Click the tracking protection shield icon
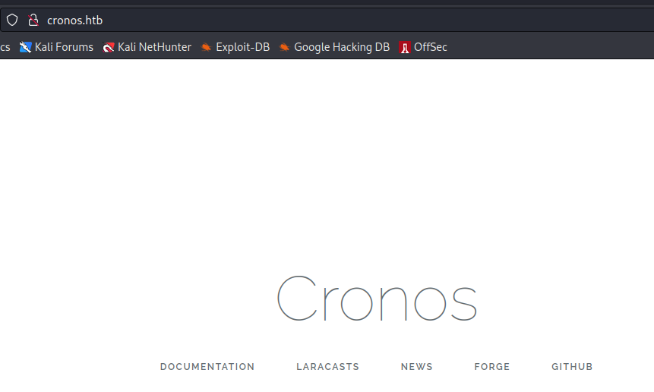The height and width of the screenshot is (392, 654). [12, 21]
